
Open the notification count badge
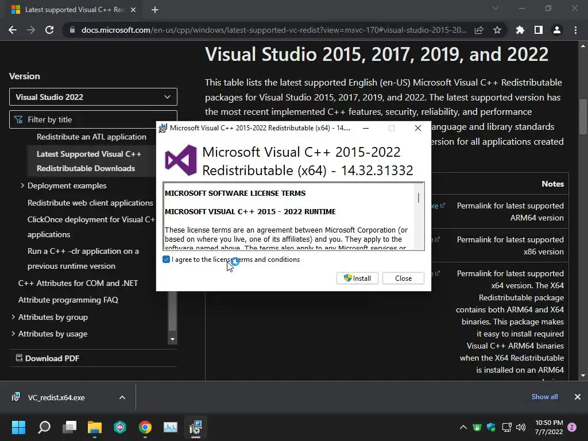coord(572,427)
